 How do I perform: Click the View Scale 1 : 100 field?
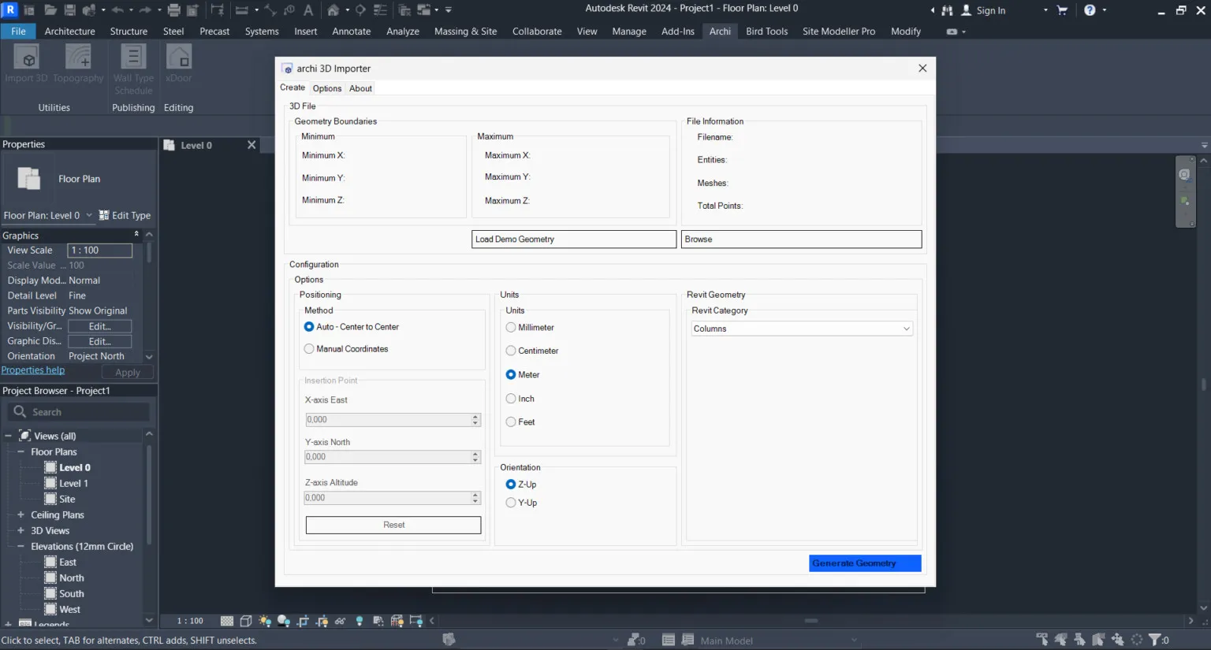(x=99, y=251)
